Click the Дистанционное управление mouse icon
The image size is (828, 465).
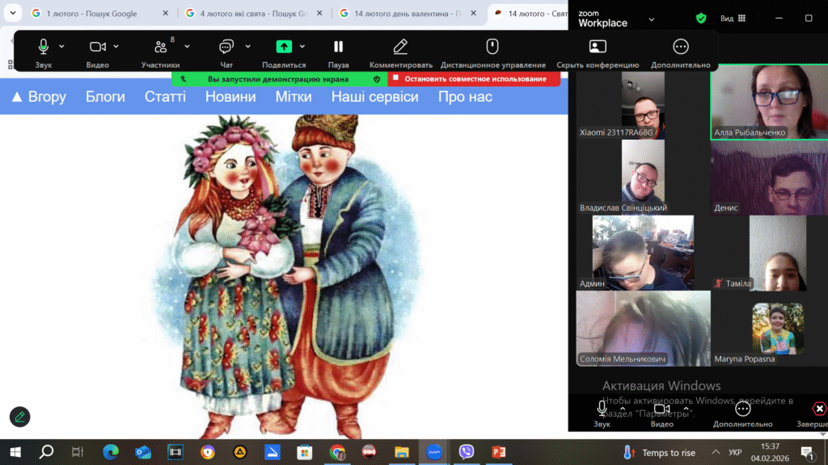click(x=492, y=52)
